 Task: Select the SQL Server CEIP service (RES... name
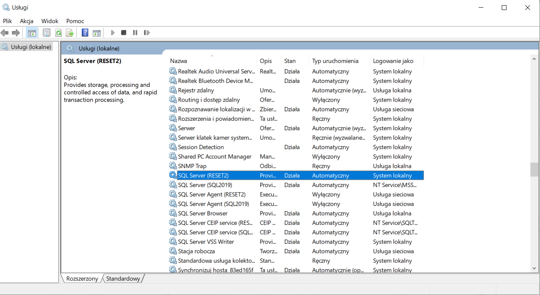(x=216, y=223)
